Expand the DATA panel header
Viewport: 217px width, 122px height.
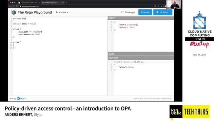(141, 54)
